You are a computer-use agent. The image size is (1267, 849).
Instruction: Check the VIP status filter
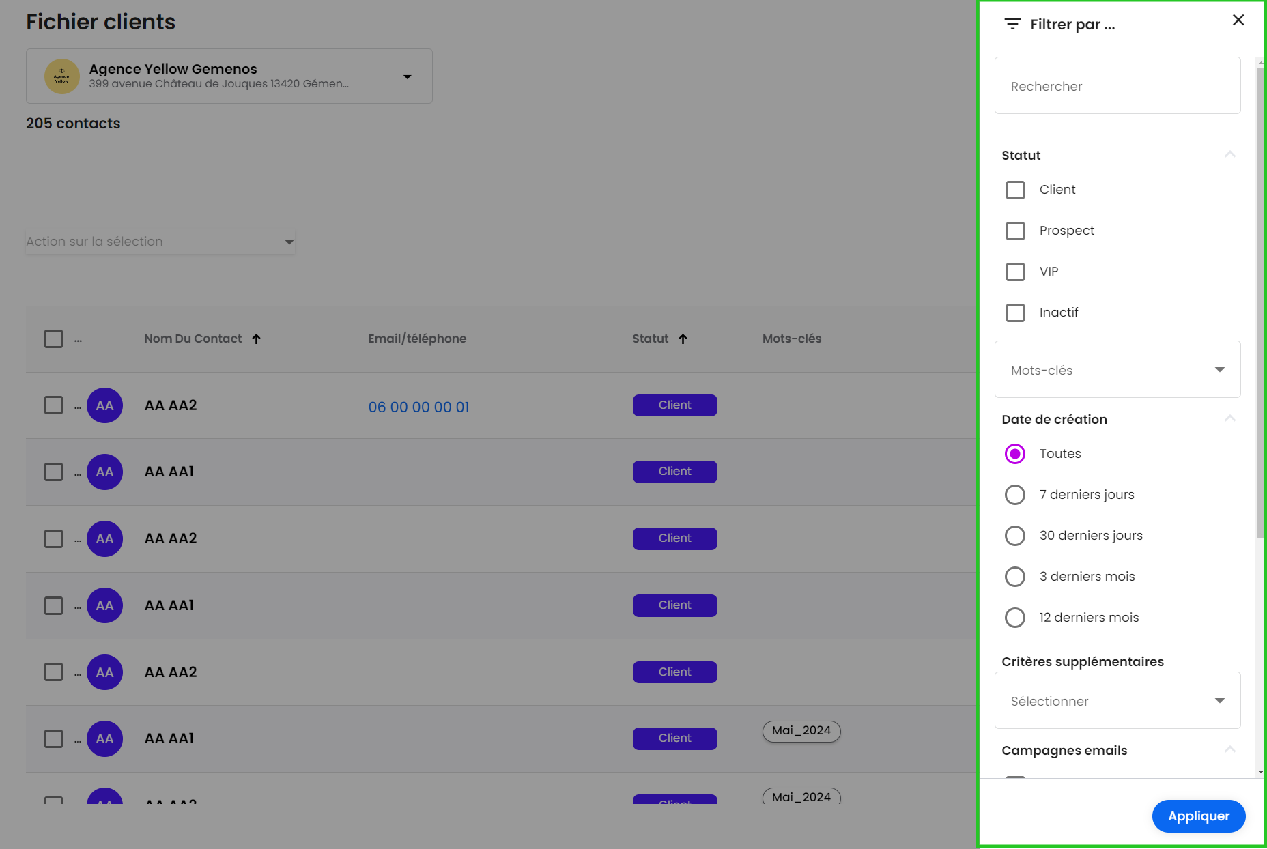[x=1015, y=272]
